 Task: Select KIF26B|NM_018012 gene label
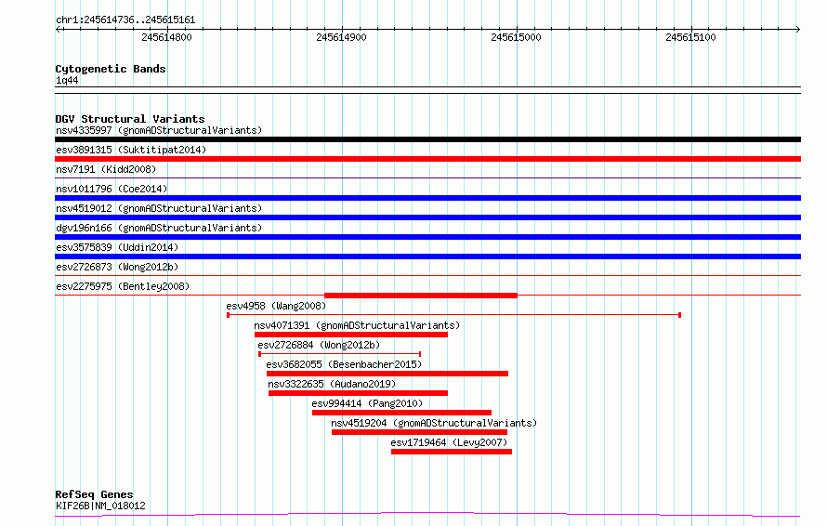pos(100,506)
